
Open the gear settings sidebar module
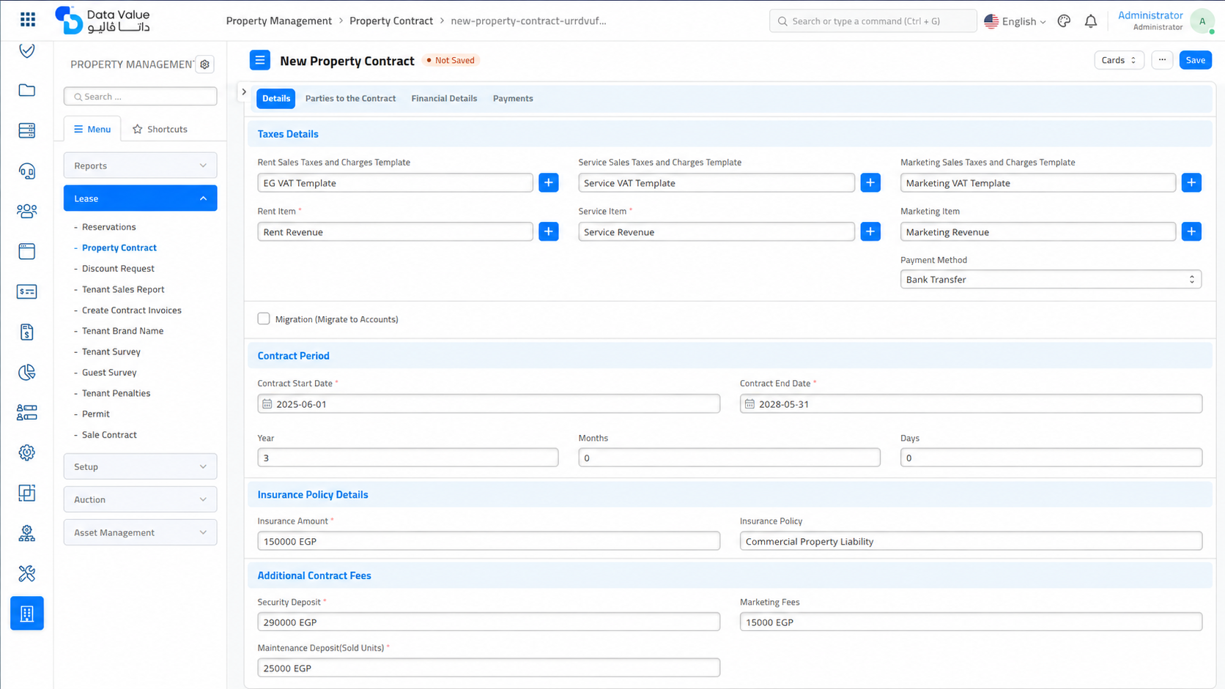click(27, 452)
